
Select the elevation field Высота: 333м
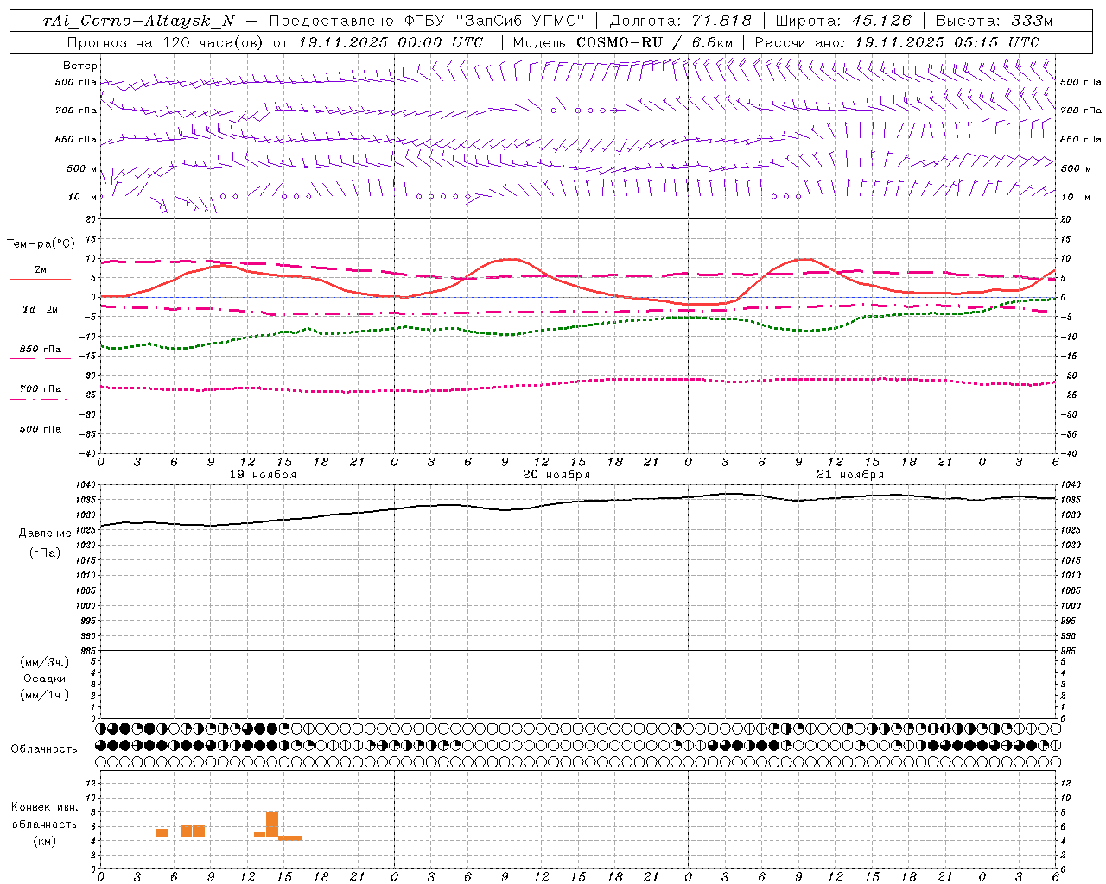tap(995, 21)
